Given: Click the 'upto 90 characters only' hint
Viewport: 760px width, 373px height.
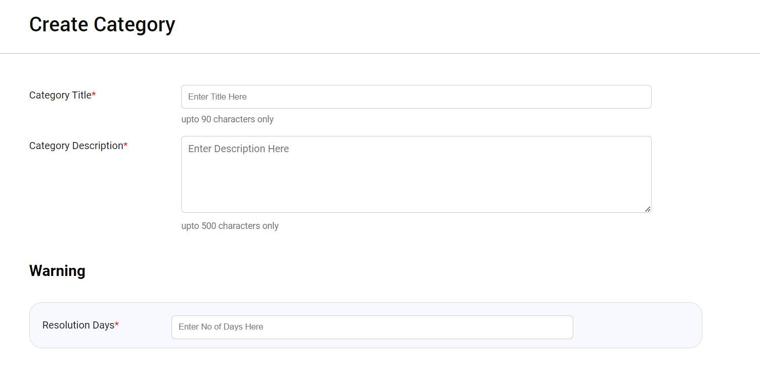Looking at the screenshot, I should [227, 119].
